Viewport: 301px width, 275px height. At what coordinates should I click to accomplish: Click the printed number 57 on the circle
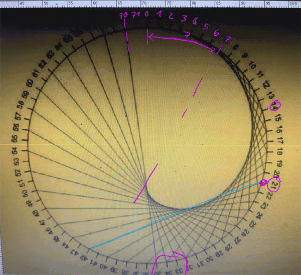(19, 116)
